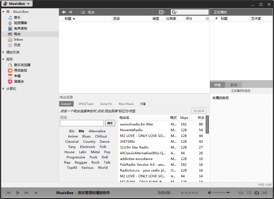Viewport: 274px width, 199px height.
Task: Select station addictive-eurodance
Action: [x=161, y=159]
